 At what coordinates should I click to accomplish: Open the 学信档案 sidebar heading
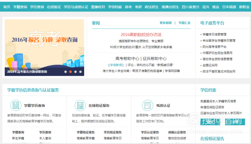coord(208,90)
